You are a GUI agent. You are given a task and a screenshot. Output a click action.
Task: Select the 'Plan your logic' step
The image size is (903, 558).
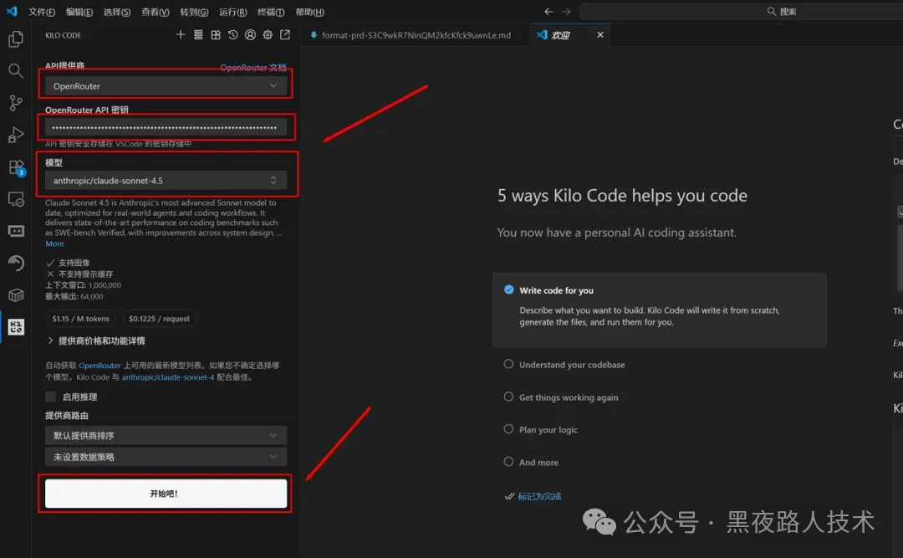coord(508,429)
